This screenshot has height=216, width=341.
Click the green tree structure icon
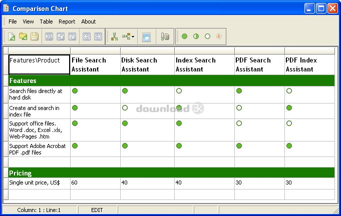tap(114, 36)
